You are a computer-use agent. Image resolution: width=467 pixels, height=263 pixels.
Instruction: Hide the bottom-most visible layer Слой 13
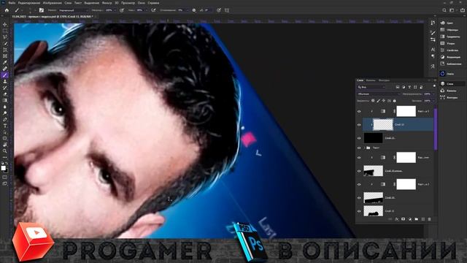tap(359, 211)
